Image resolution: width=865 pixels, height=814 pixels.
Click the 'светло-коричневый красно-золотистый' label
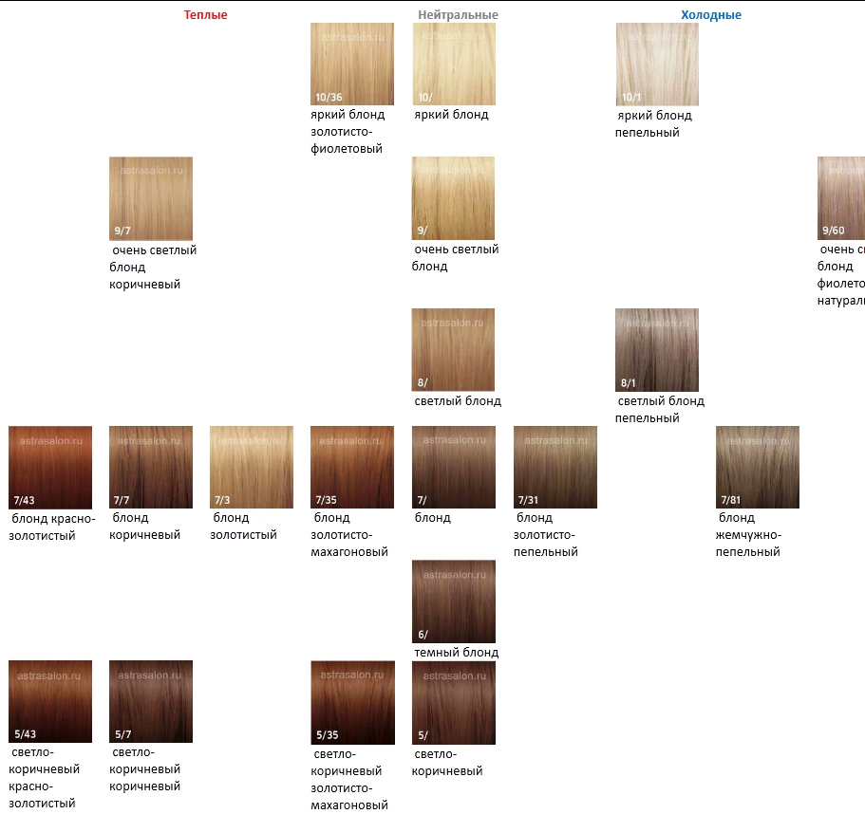point(45,778)
